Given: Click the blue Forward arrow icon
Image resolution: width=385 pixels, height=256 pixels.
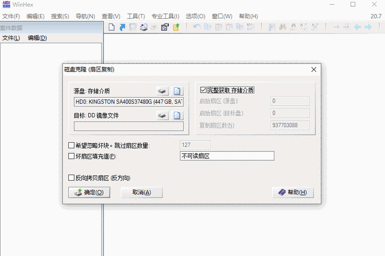Looking at the screenshot, I should [368, 27].
